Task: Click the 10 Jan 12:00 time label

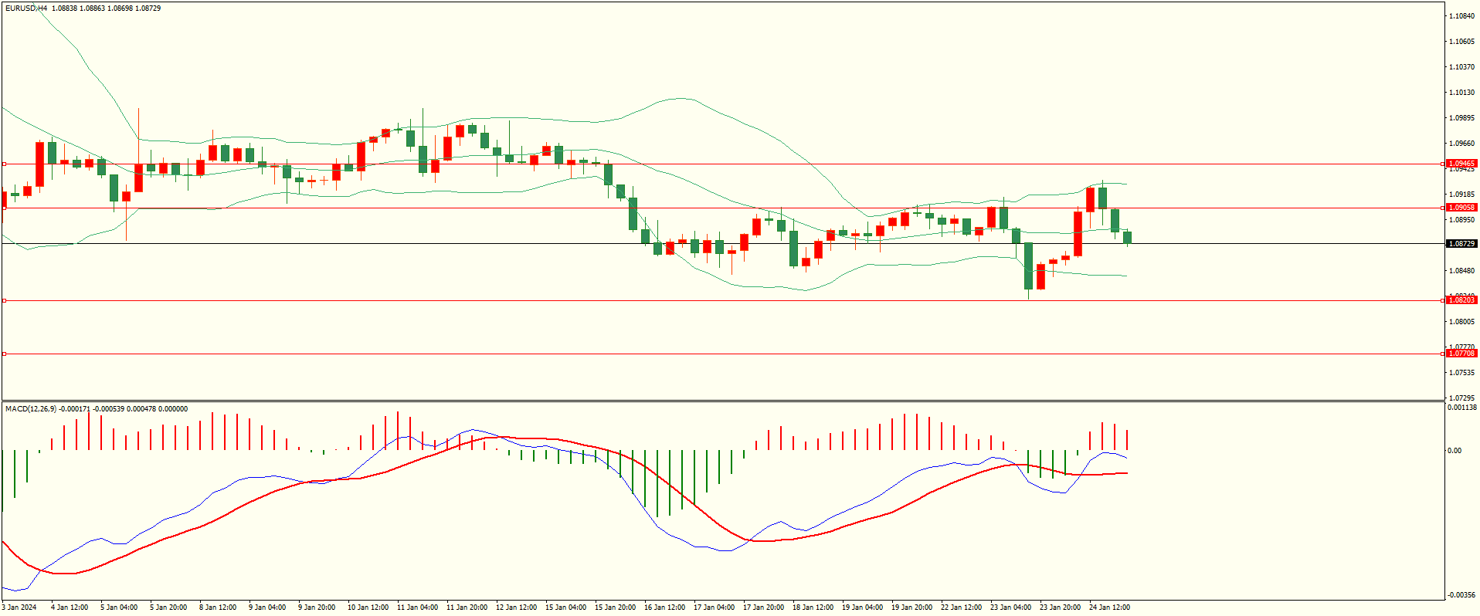Action: (368, 608)
